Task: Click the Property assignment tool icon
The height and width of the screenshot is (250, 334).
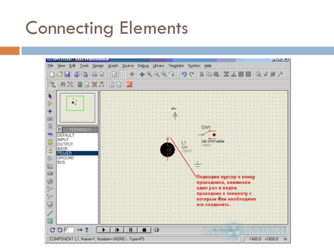Action: point(70,85)
